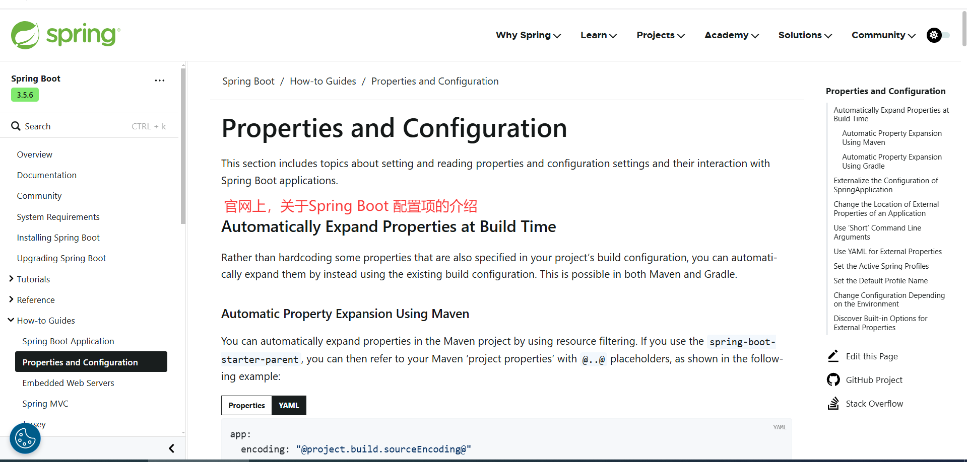The width and height of the screenshot is (967, 462).
Task: Click the Automatic Property Expansion Using Maven heading
Action: (x=345, y=314)
